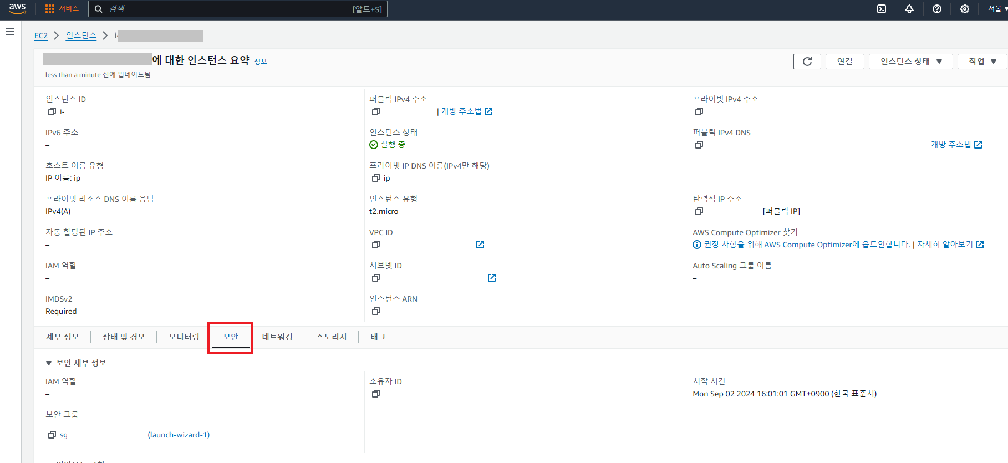Open the launch-wizard-1 security group link
Viewport: 1008px width, 463px height.
click(x=179, y=435)
